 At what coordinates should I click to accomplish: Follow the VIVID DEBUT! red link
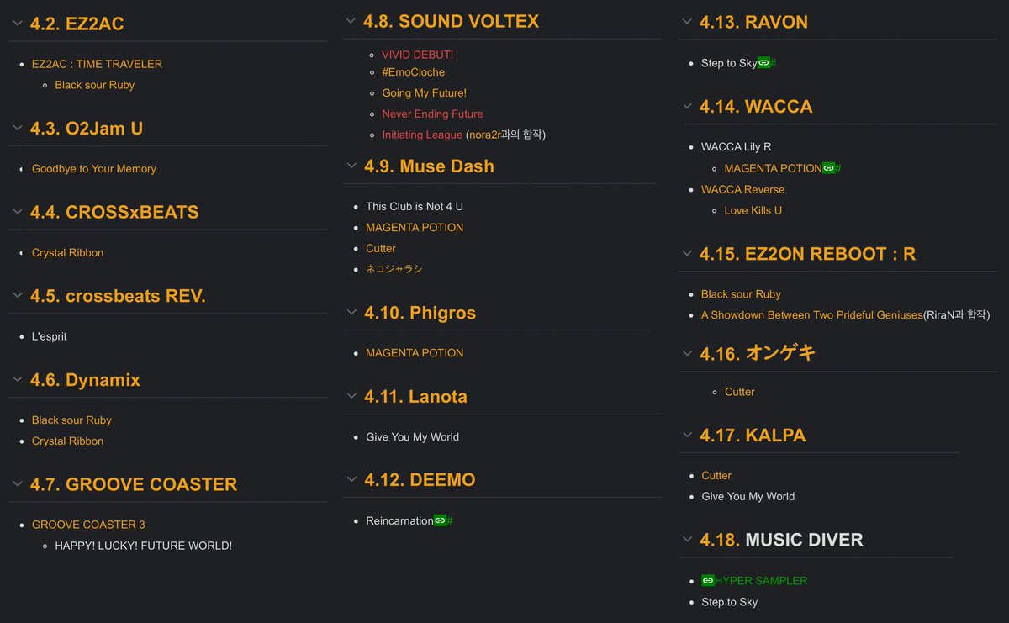417,55
